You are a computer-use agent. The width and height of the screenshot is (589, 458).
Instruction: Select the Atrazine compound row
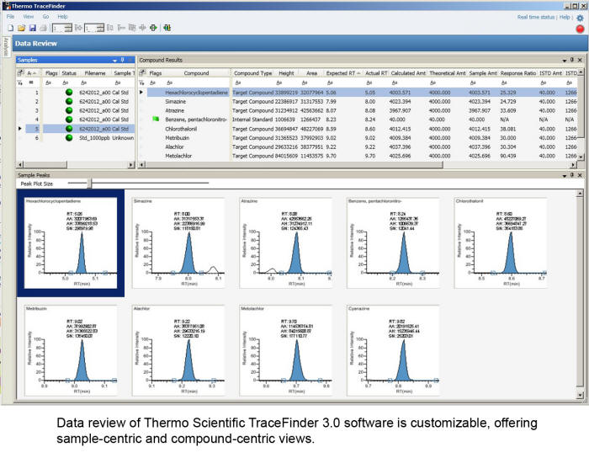click(358, 110)
